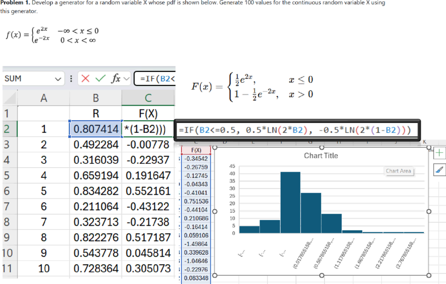The image size is (446, 284).
Task: Click the axis label (0.017855158...
Action: (303, 253)
